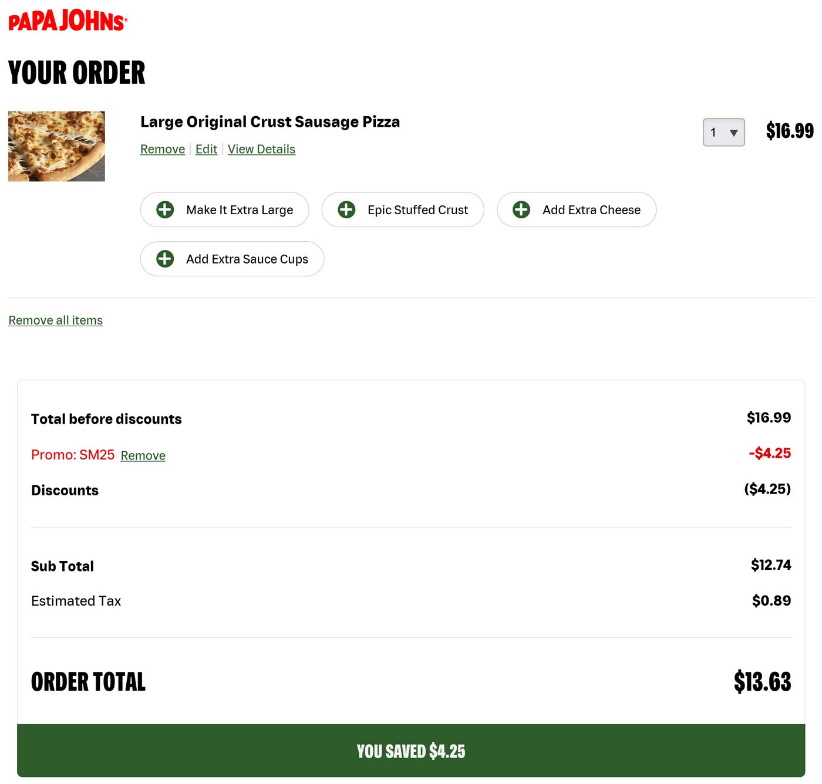
Task: Toggle the Extra Large size upgrade
Action: 224,209
